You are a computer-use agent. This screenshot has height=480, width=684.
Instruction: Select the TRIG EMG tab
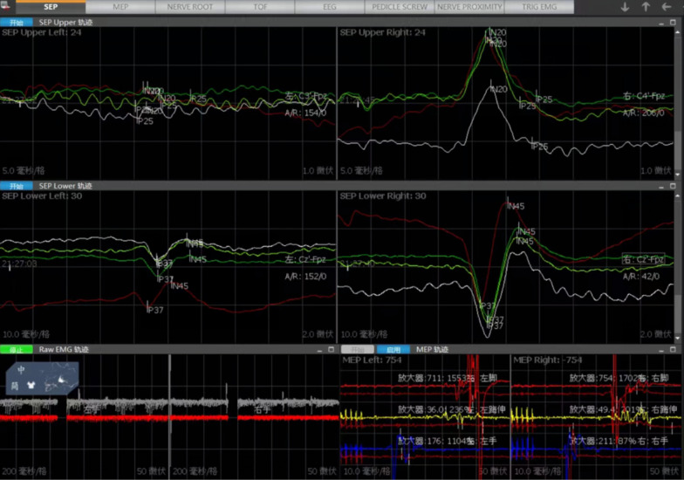click(539, 6)
